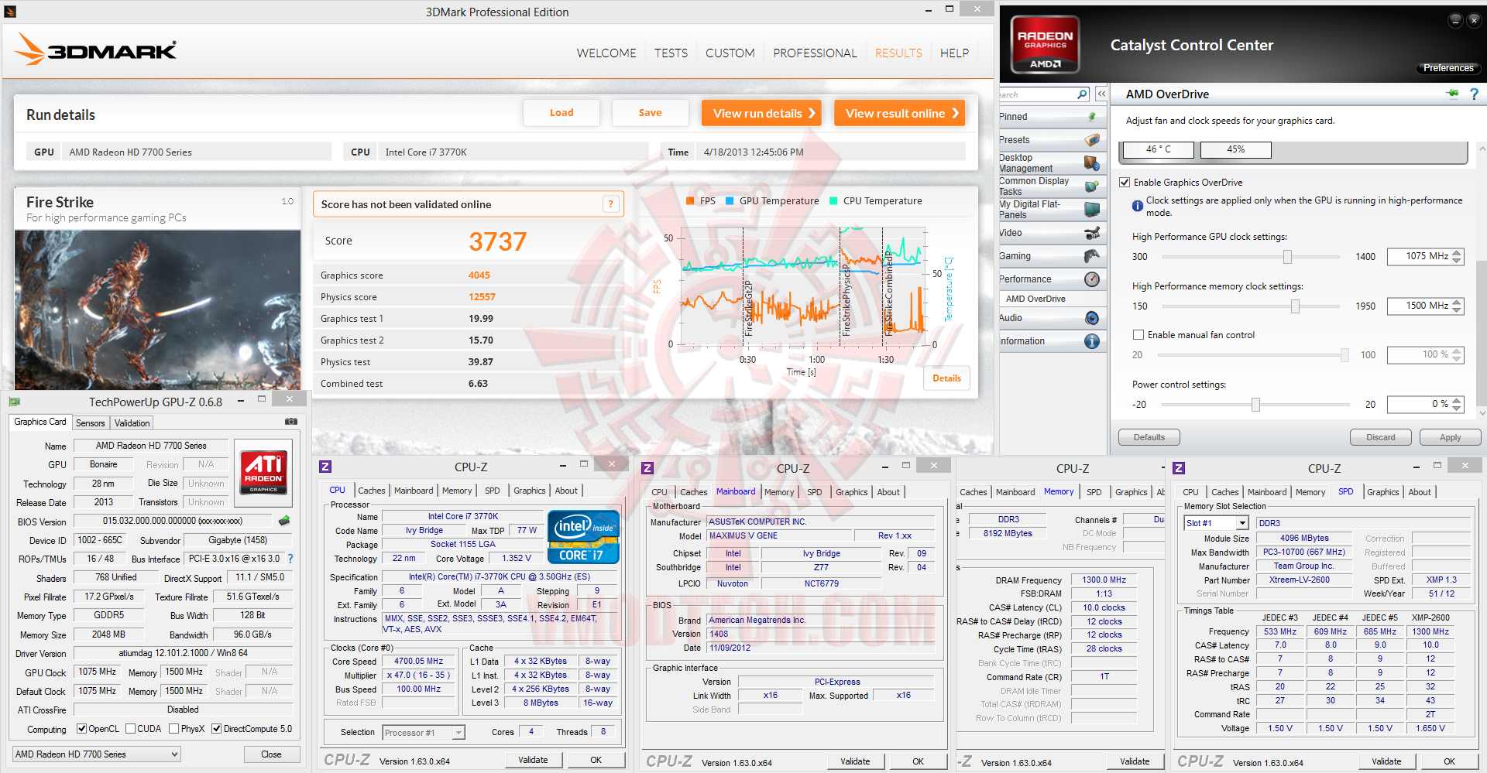Click the Presets icon in Catalyst sidebar

1092,140
